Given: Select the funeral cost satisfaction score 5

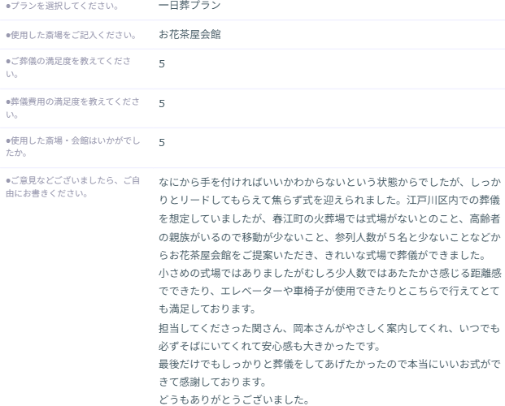Looking at the screenshot, I should pyautogui.click(x=162, y=103).
